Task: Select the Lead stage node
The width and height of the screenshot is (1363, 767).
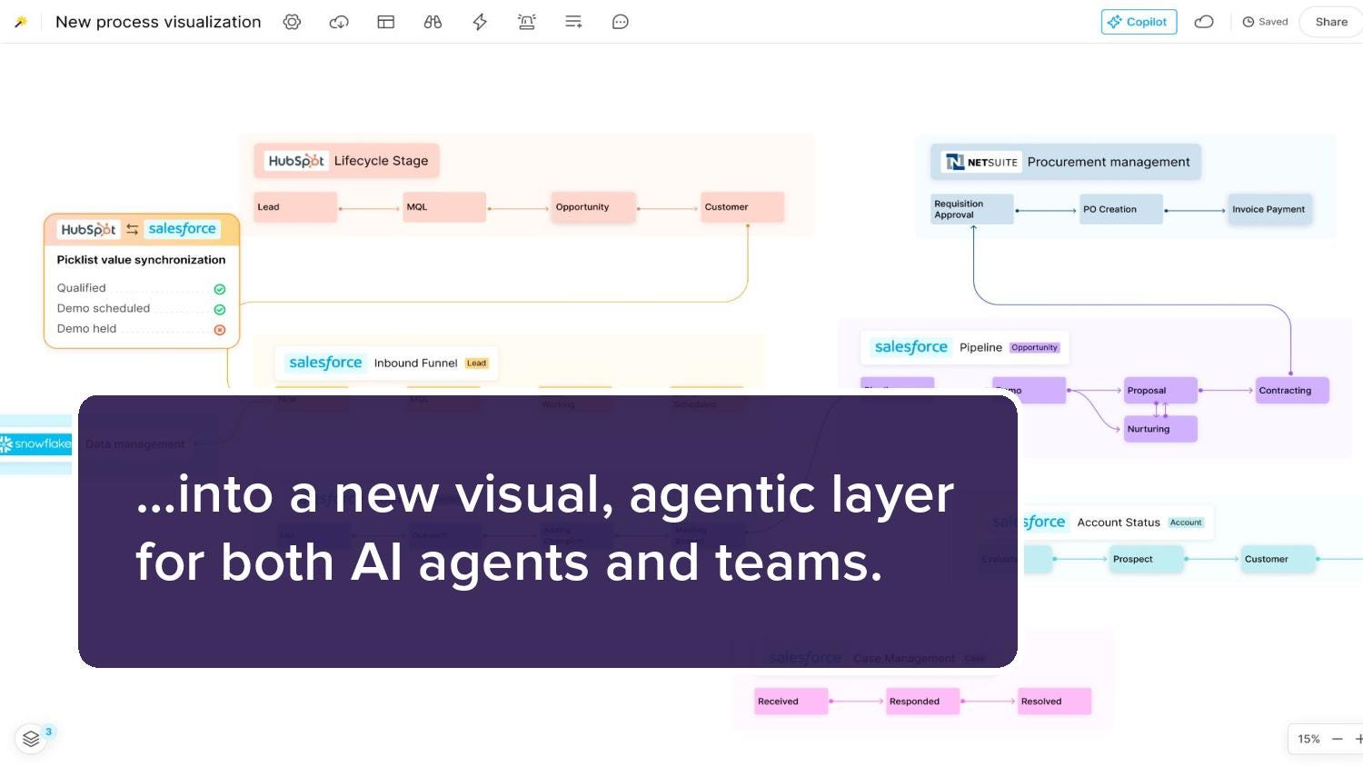Action: click(295, 207)
